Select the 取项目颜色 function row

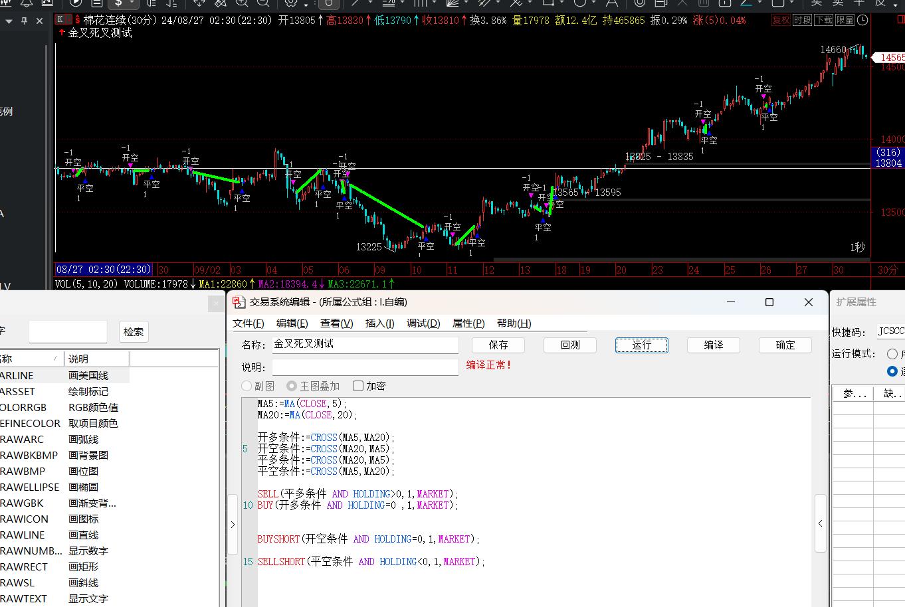click(x=64, y=424)
